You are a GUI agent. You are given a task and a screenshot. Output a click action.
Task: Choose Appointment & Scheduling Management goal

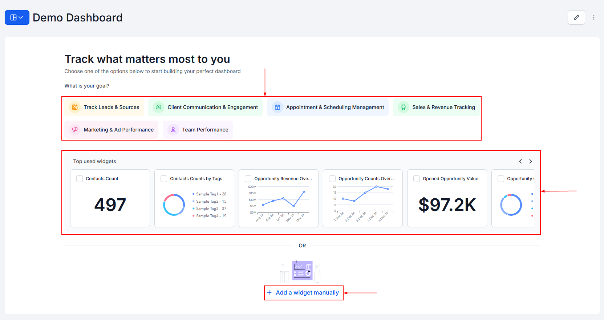[x=328, y=107]
